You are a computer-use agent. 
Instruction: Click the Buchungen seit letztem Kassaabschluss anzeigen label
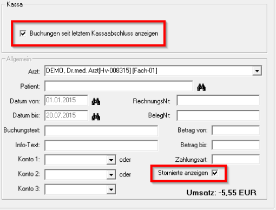pos(94,34)
